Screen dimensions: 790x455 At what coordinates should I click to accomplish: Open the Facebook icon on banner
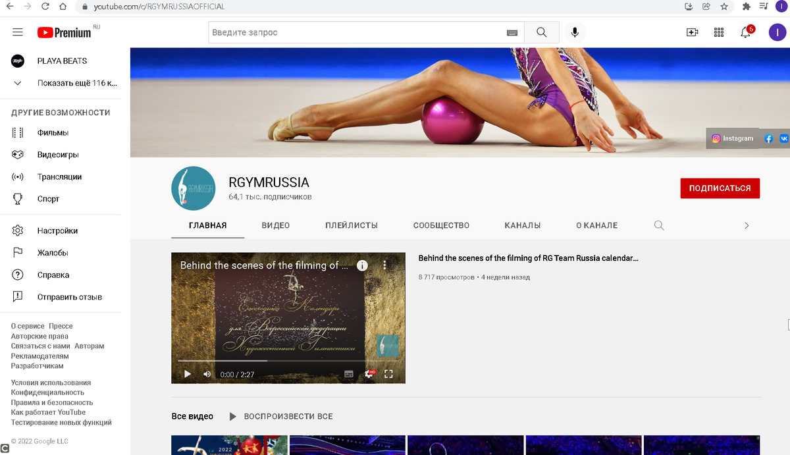click(x=768, y=138)
